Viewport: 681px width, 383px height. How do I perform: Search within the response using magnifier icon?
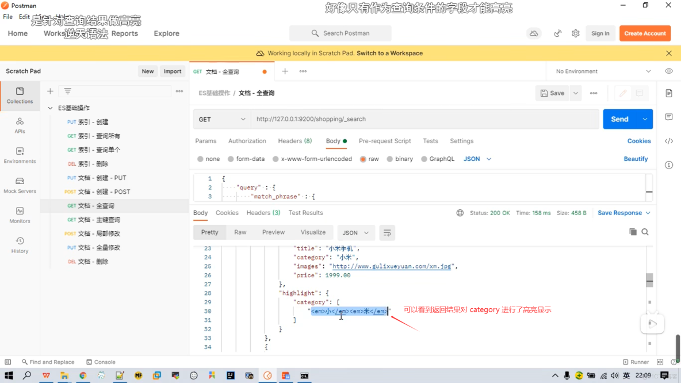coord(644,232)
